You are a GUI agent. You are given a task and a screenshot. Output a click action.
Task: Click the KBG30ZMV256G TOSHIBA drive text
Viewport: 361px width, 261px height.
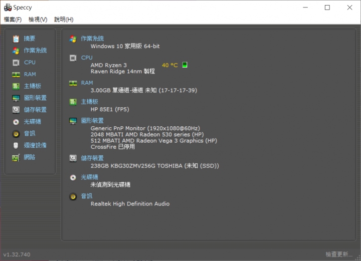coord(155,166)
